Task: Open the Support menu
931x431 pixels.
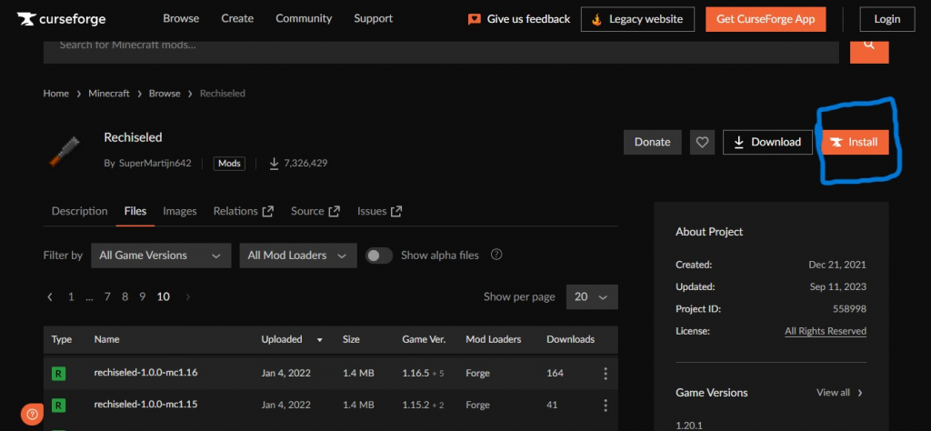Action: point(374,19)
